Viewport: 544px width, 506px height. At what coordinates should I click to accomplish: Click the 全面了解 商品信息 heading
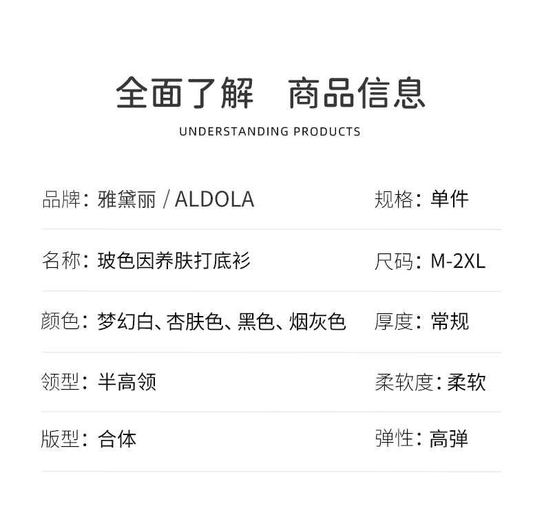pos(270,94)
